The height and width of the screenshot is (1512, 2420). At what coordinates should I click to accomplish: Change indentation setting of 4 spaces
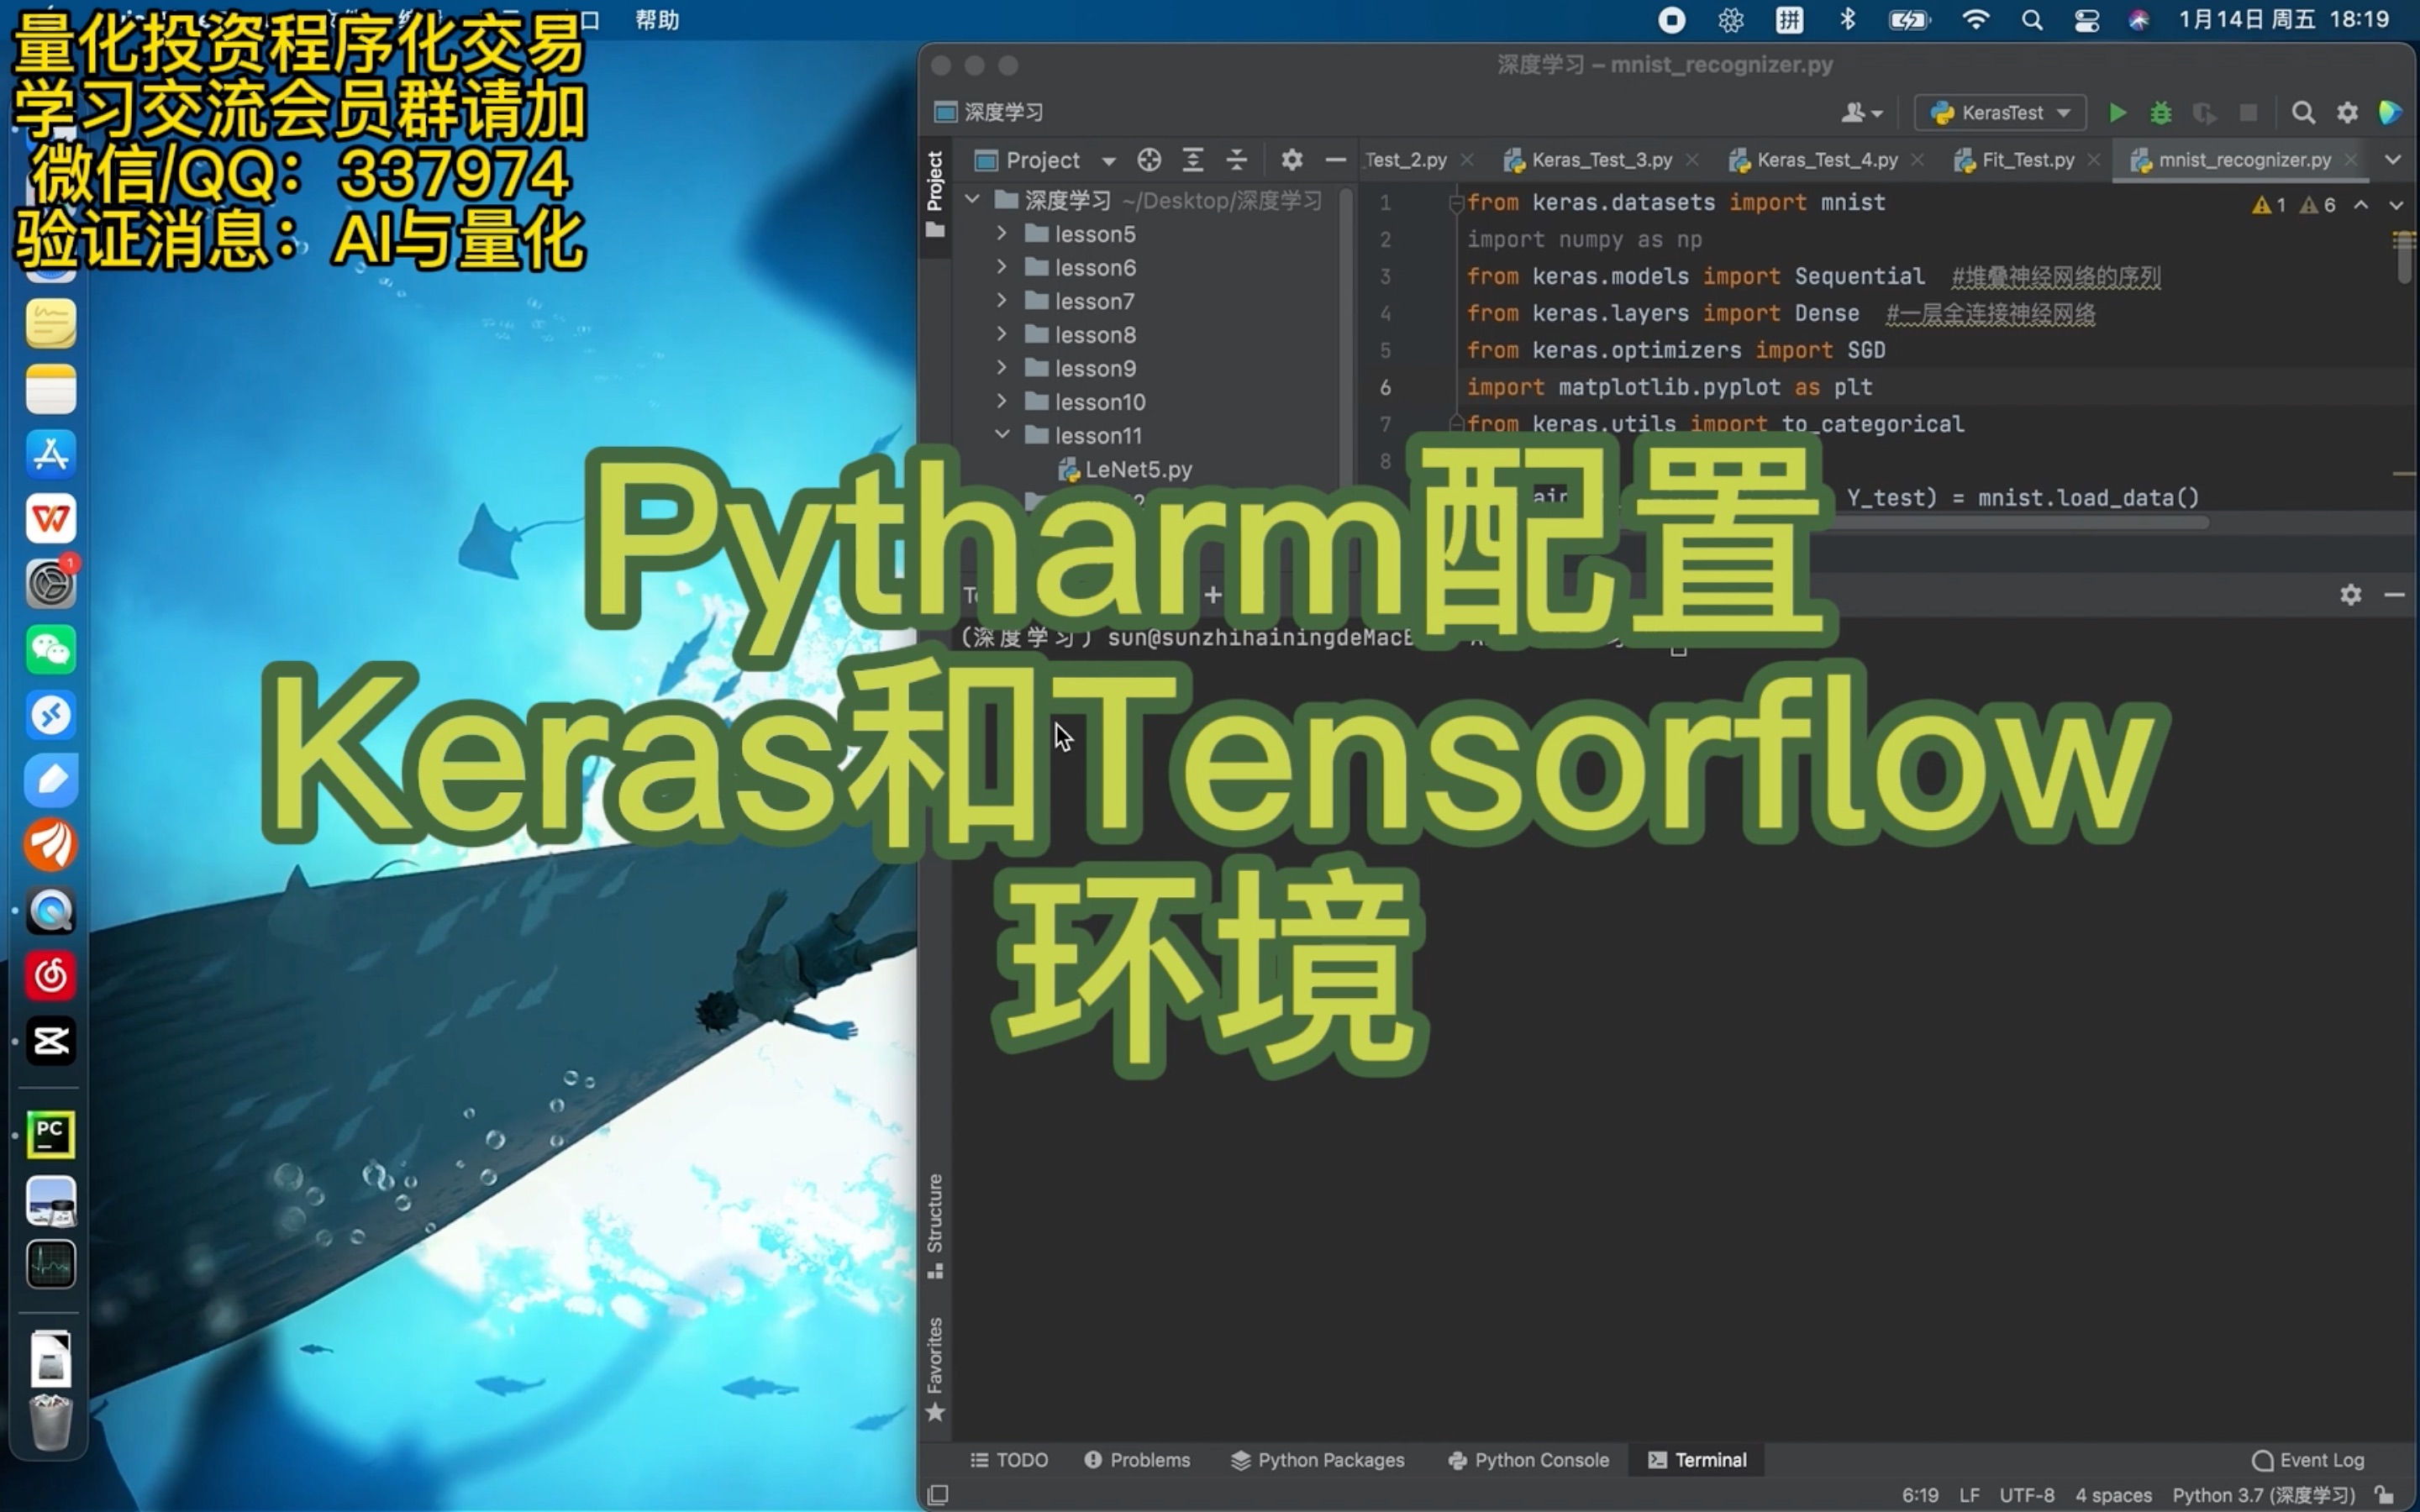(2113, 1495)
